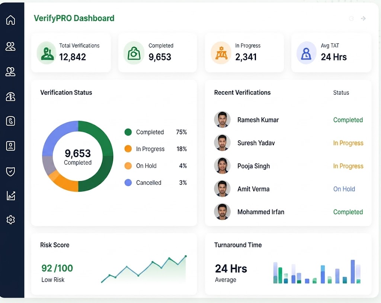Viewport: 381px width, 303px height.
Task: Click the Avg TAT card icon
Action: pos(307,53)
